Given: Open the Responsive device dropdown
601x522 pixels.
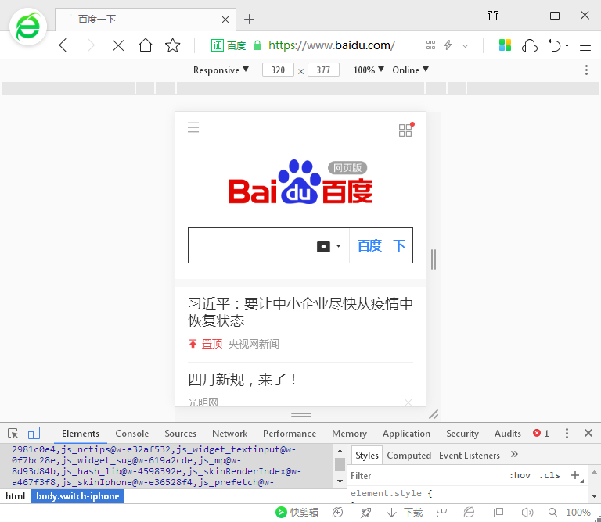Looking at the screenshot, I should 221,70.
